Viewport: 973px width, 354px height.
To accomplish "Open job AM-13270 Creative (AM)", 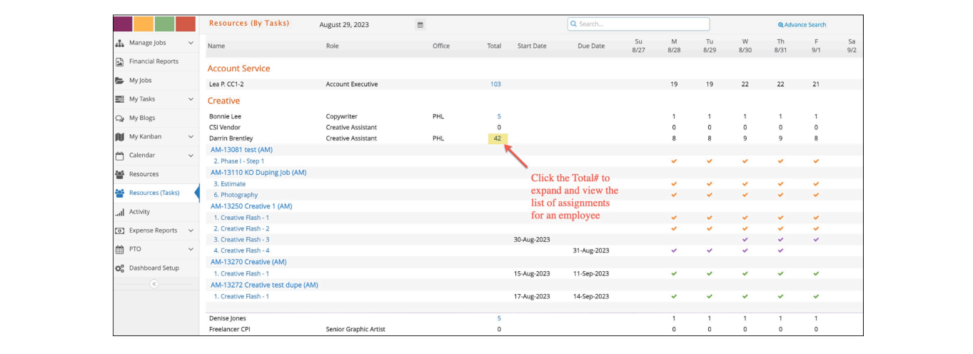I will (248, 262).
